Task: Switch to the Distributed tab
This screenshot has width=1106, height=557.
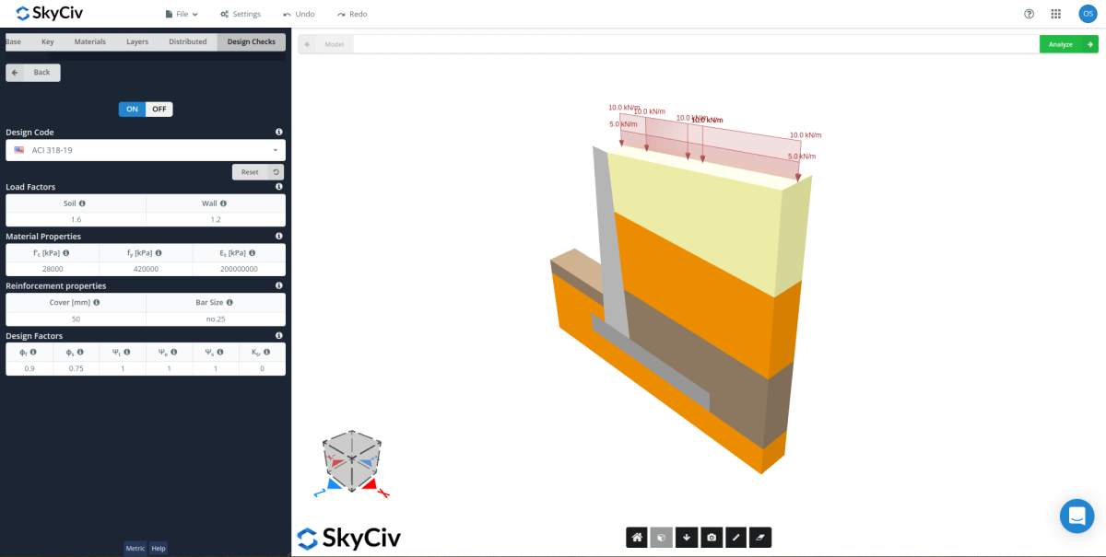Action: click(187, 41)
